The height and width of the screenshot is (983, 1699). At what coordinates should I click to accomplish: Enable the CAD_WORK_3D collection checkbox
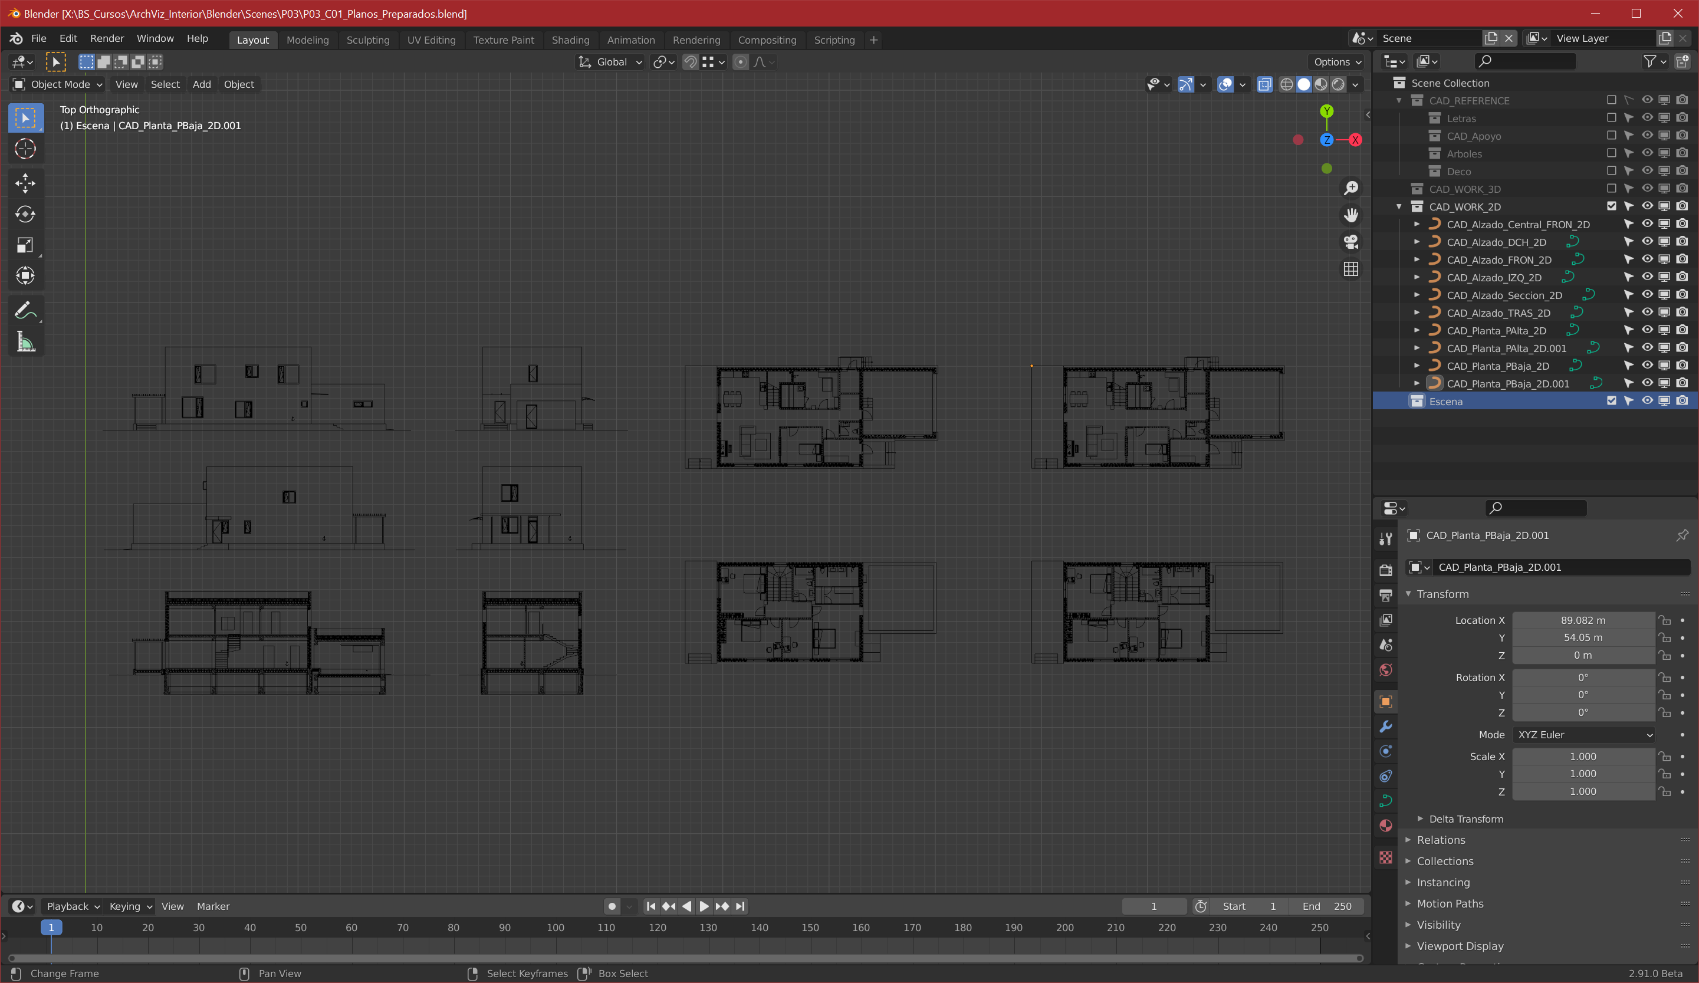(x=1611, y=189)
